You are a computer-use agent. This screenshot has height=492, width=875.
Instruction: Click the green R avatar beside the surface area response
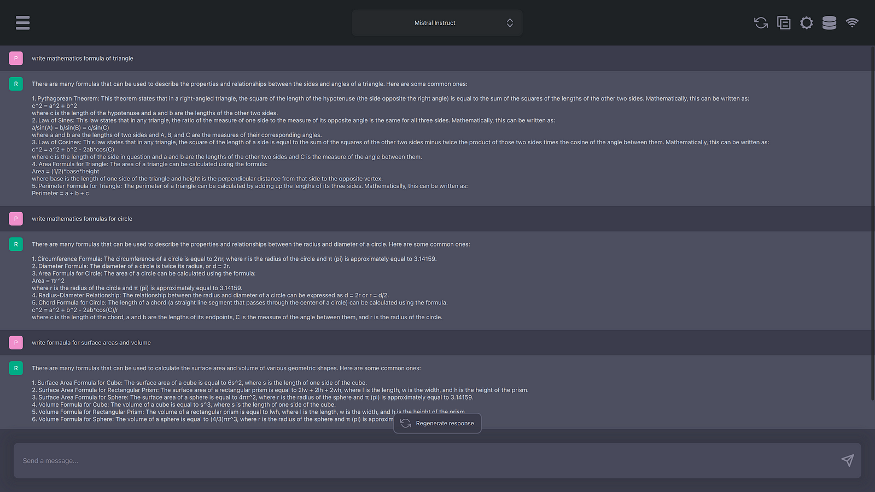[x=16, y=368]
